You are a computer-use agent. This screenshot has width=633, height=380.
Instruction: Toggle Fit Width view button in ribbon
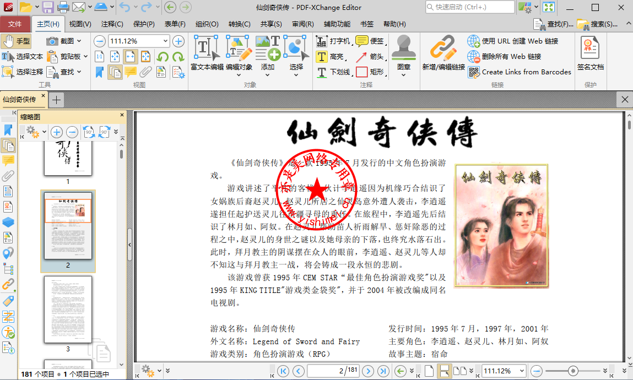pyautogui.click(x=131, y=57)
